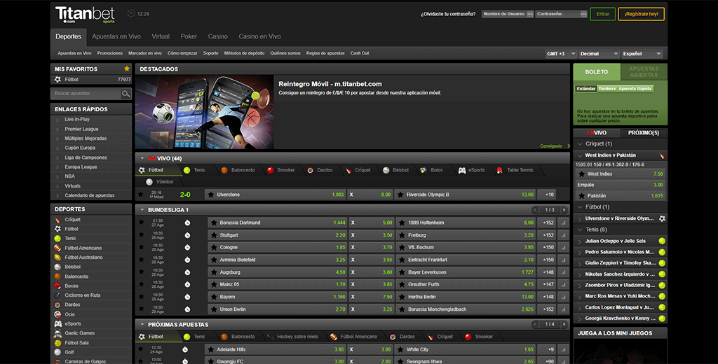Go to next Bundesliga 1 page arrow

pyautogui.click(x=564, y=210)
